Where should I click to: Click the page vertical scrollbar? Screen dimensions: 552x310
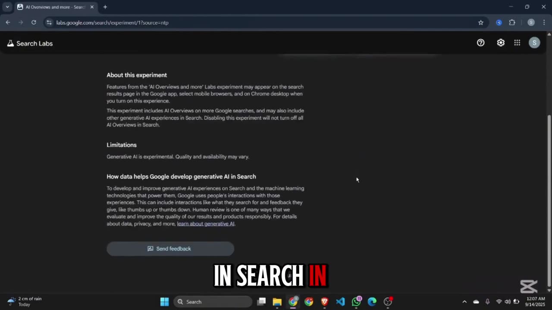tap(549, 200)
